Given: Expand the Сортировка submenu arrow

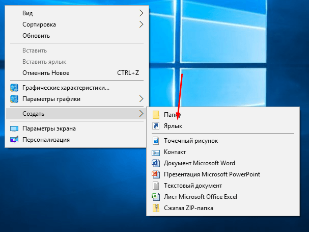Looking at the screenshot, I should pyautogui.click(x=142, y=24).
